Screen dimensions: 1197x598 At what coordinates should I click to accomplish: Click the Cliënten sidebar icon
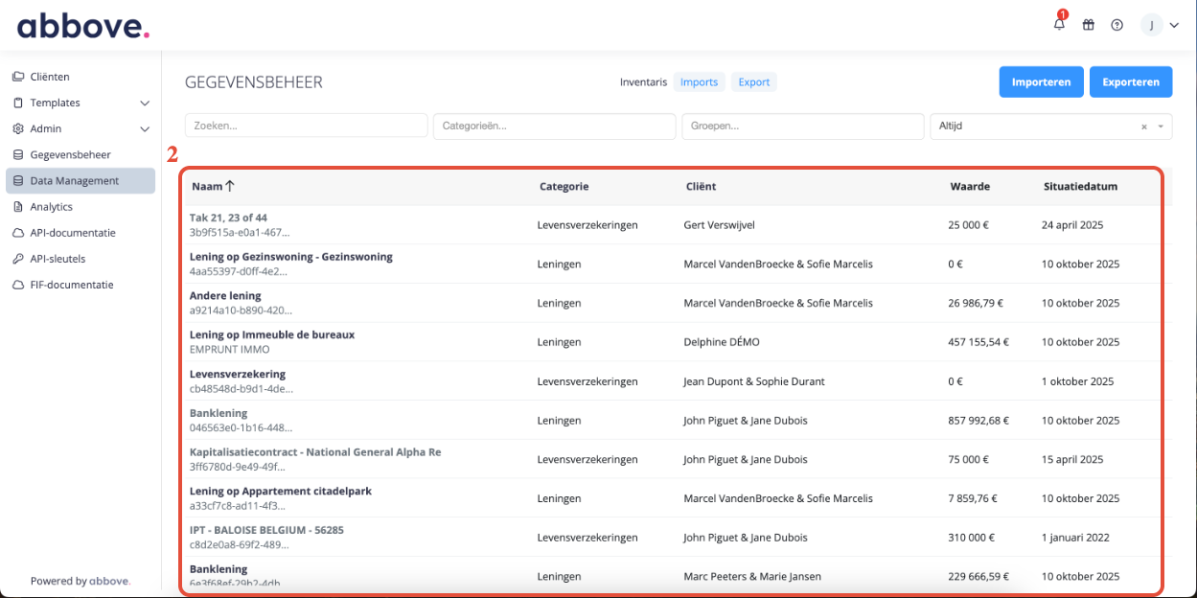click(18, 77)
